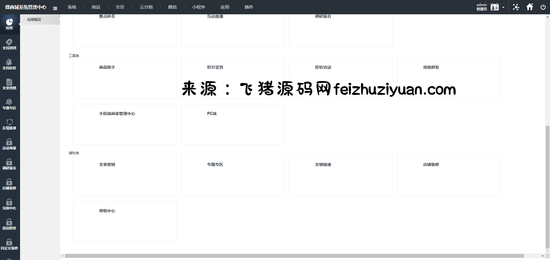Screen dimensions: 550x260
Task: Open the 积分签到 app card
Action: [233, 78]
